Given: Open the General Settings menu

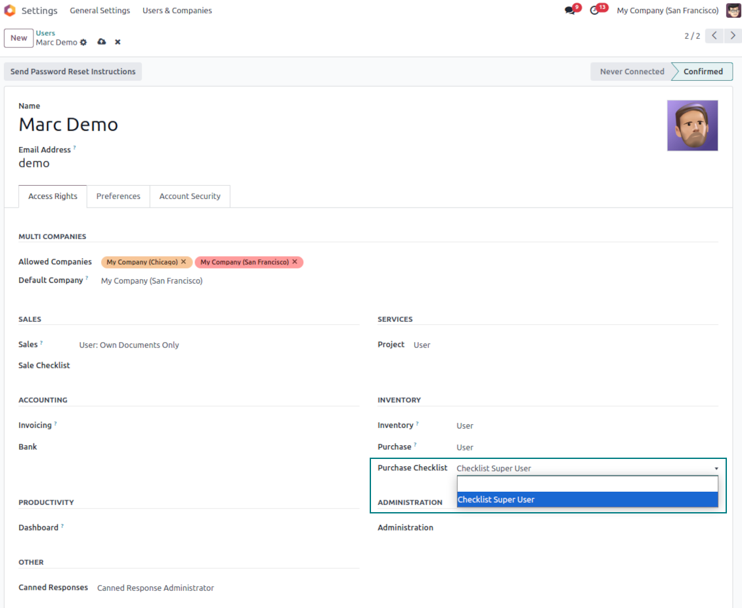Looking at the screenshot, I should coord(100,10).
